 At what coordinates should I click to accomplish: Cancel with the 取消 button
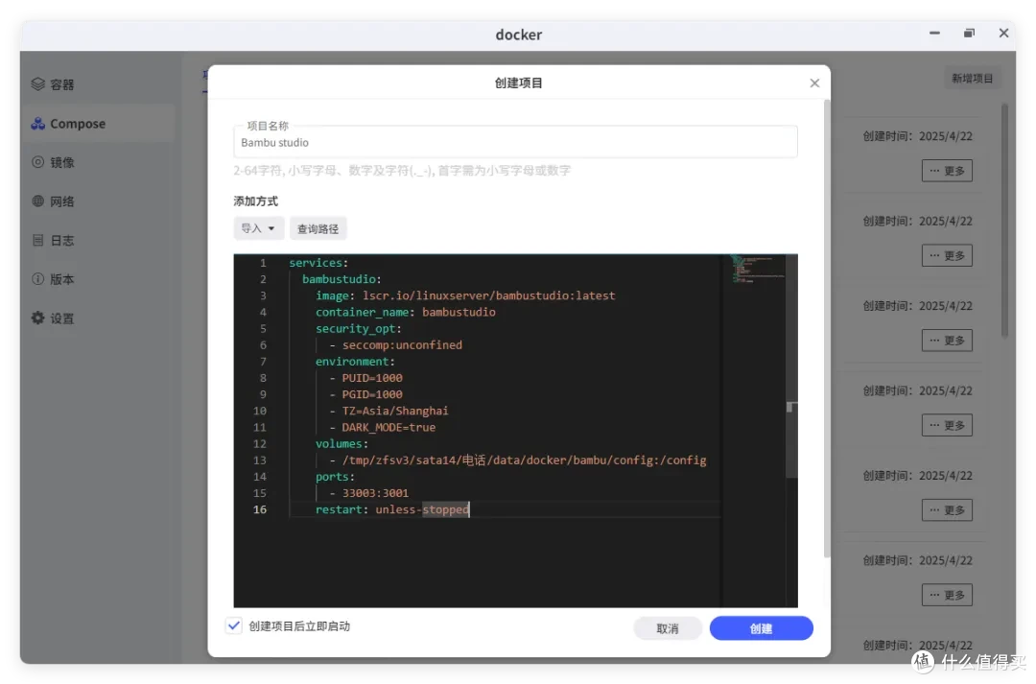coord(668,628)
